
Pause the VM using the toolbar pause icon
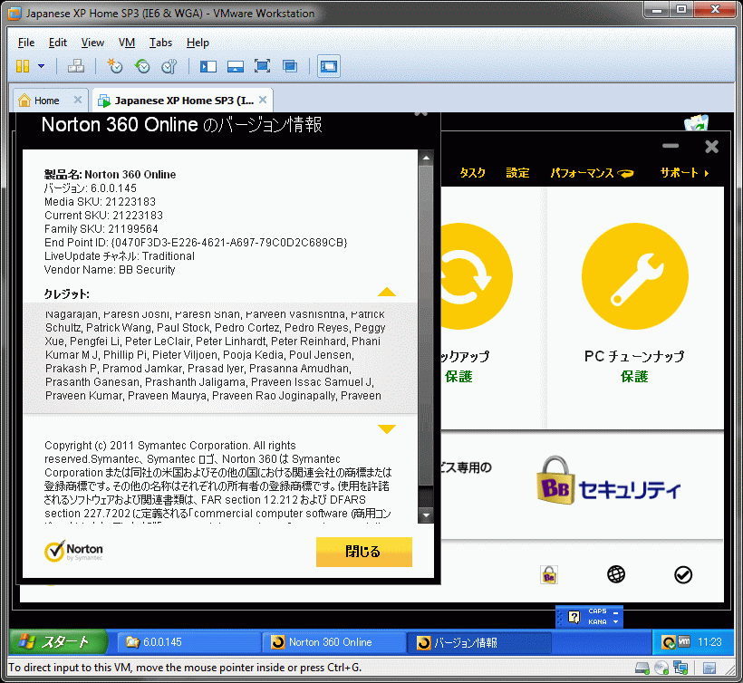pyautogui.click(x=23, y=66)
